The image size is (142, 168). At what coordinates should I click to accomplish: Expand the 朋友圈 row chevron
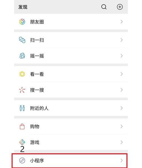pos(122,22)
